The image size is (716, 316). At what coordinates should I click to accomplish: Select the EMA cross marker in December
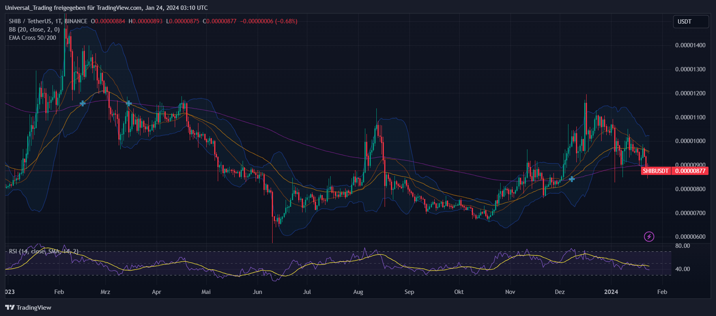tap(572, 179)
